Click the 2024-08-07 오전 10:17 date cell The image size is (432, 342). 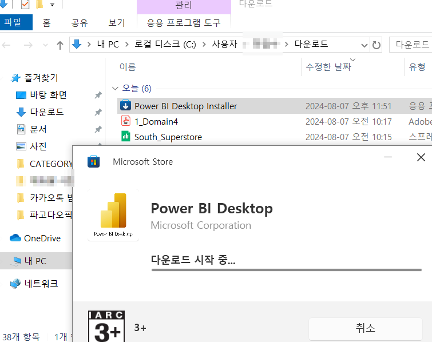click(x=348, y=121)
